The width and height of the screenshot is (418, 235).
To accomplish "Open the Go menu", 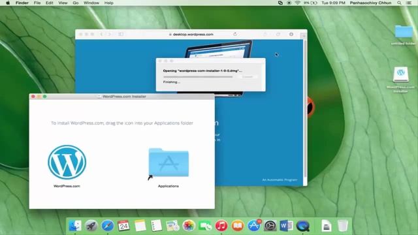I will tap(76, 3).
